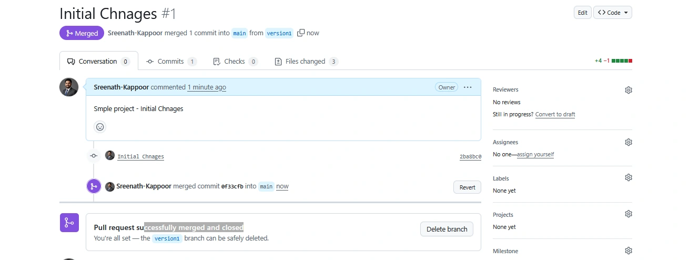Click Sreenath-Kappoor name in comment header
Screen dimensions: 689x260
(121, 87)
